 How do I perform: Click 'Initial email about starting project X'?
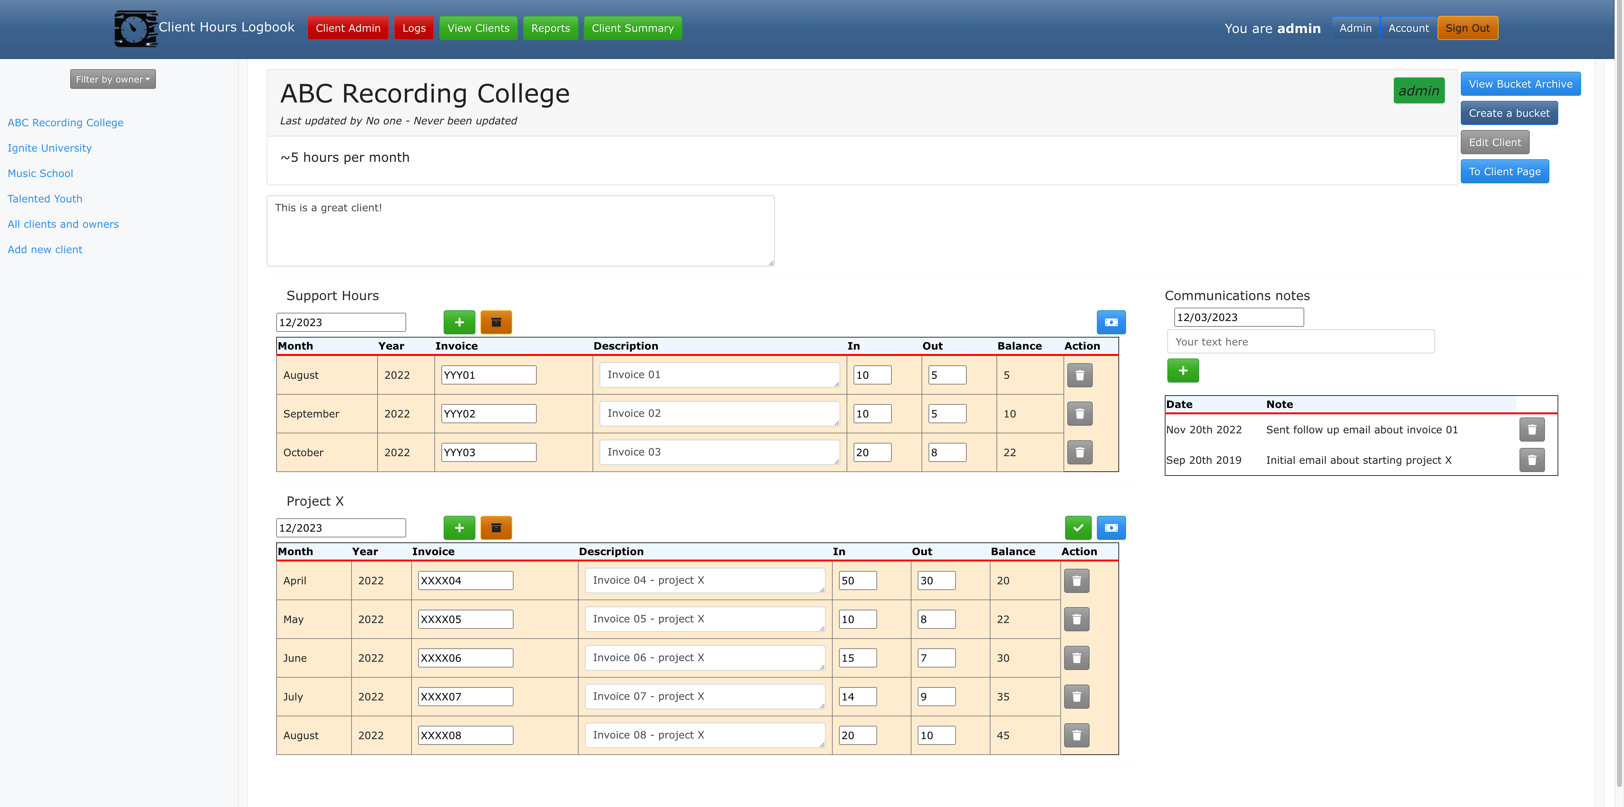click(1359, 460)
